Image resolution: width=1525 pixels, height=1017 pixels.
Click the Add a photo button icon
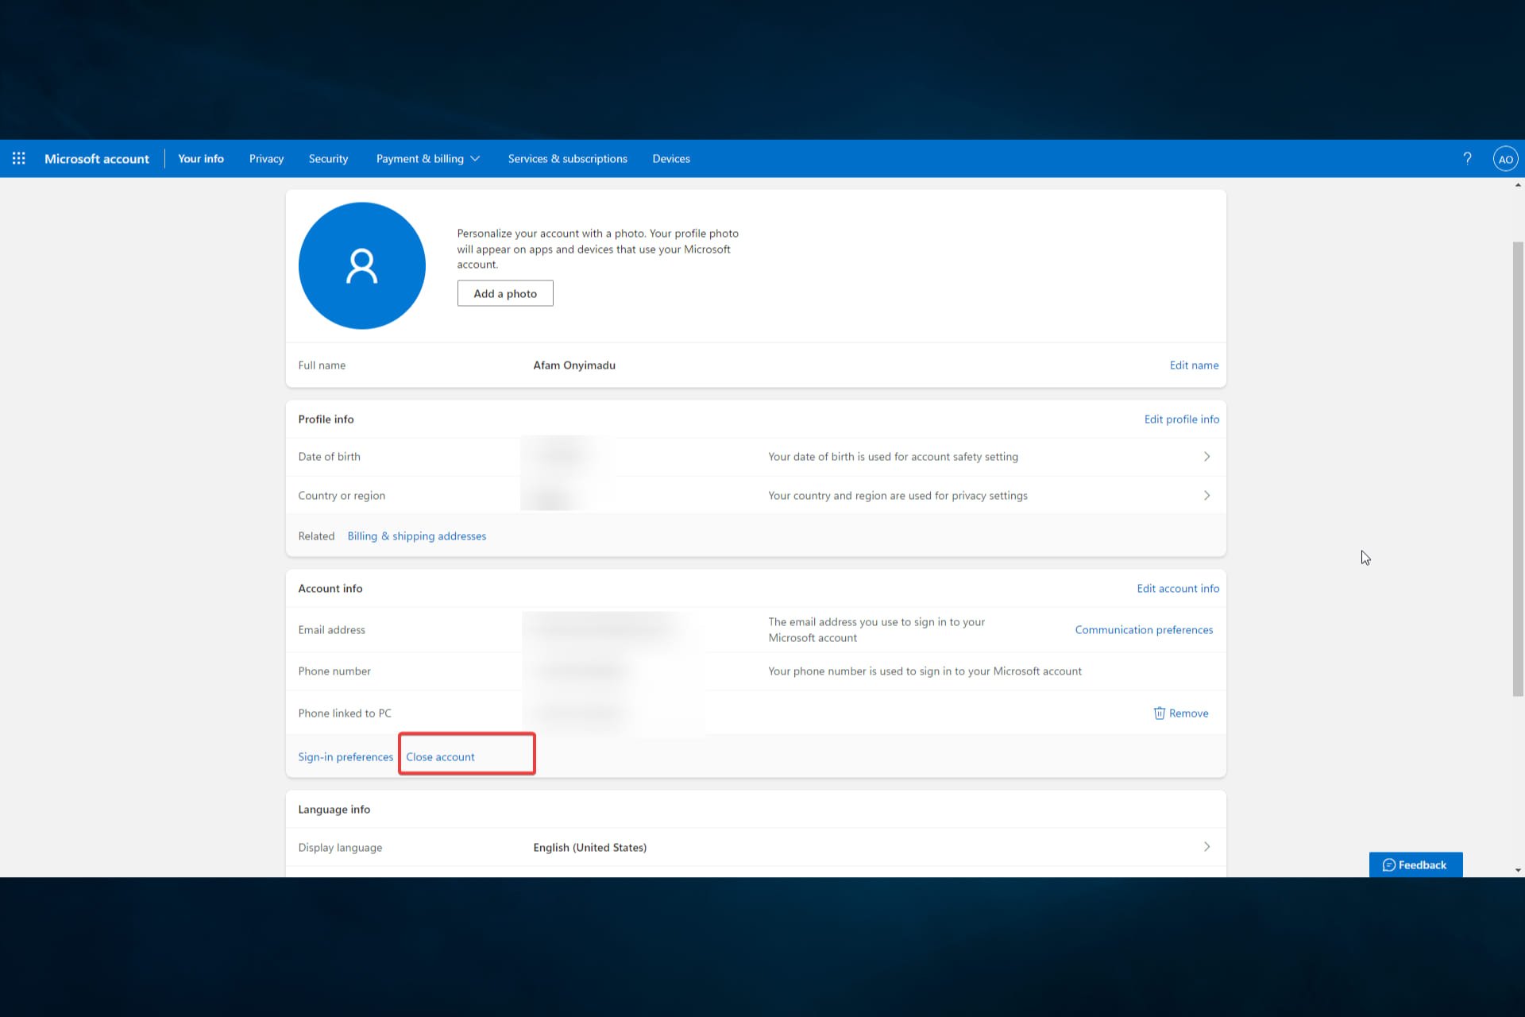point(505,293)
